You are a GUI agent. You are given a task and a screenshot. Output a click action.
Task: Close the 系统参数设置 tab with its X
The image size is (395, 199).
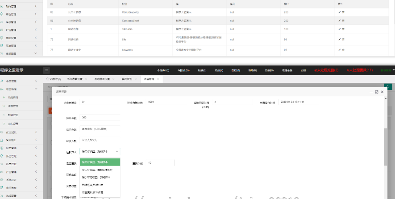86,79
